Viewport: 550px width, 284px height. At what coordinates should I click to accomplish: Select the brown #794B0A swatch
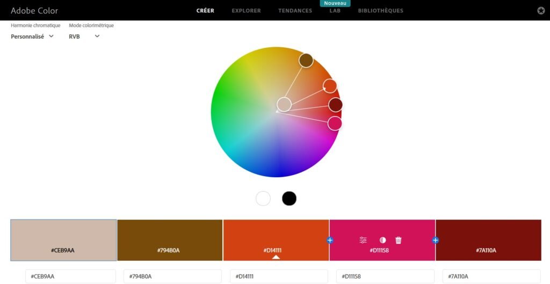pos(170,240)
